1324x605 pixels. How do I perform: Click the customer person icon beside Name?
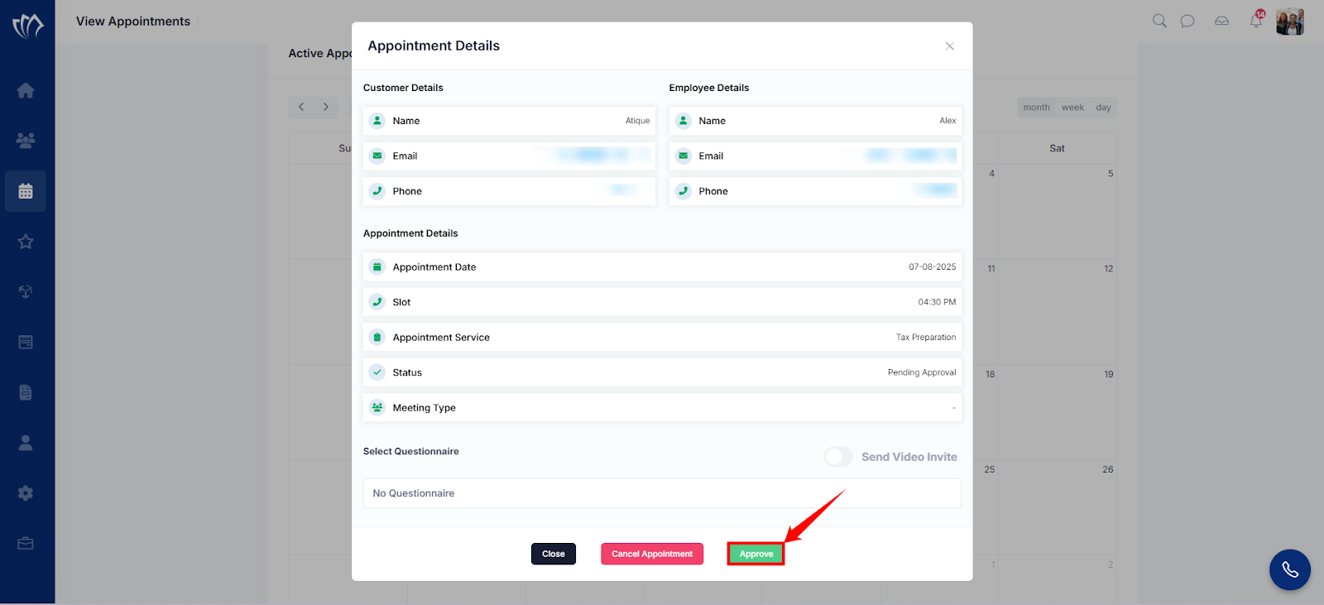tap(377, 121)
